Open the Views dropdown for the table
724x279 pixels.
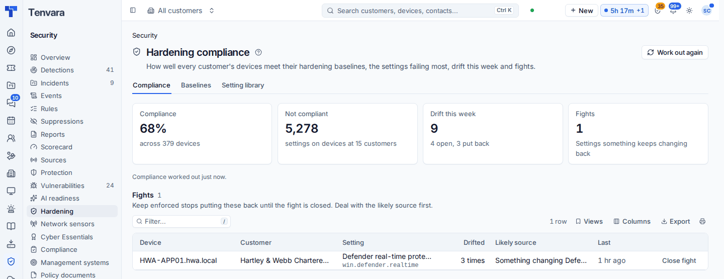click(589, 222)
